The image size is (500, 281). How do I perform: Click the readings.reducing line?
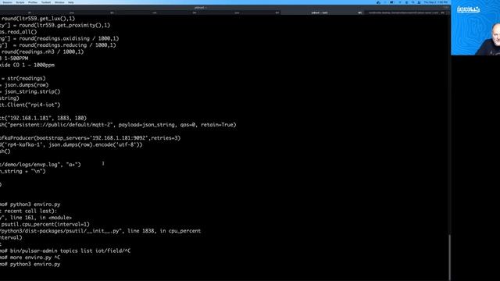coord(58,45)
